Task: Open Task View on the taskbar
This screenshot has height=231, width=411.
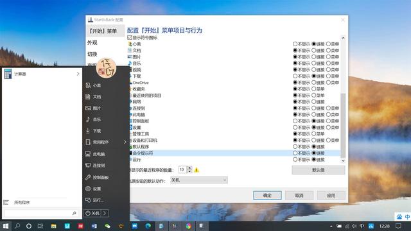Action: click(40, 226)
